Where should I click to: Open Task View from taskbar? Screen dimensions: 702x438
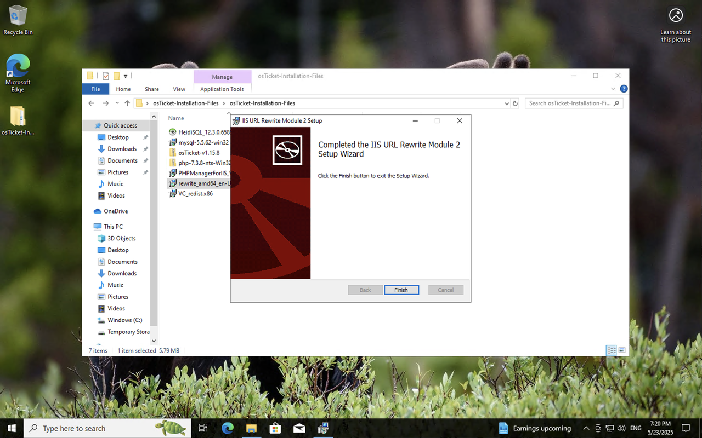(x=202, y=428)
